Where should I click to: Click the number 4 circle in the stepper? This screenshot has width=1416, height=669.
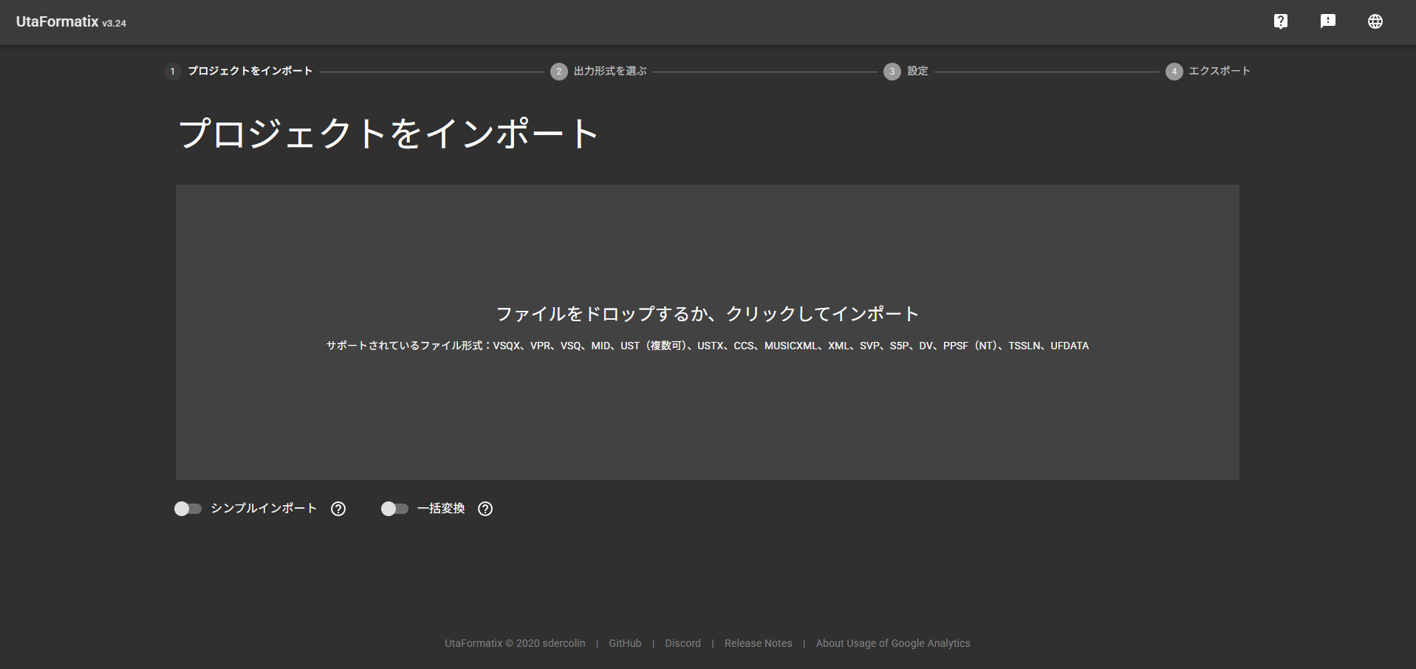point(1174,72)
